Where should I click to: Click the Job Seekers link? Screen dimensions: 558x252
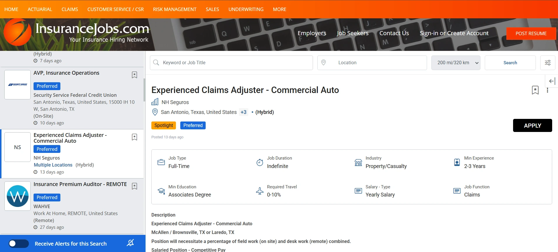click(353, 33)
